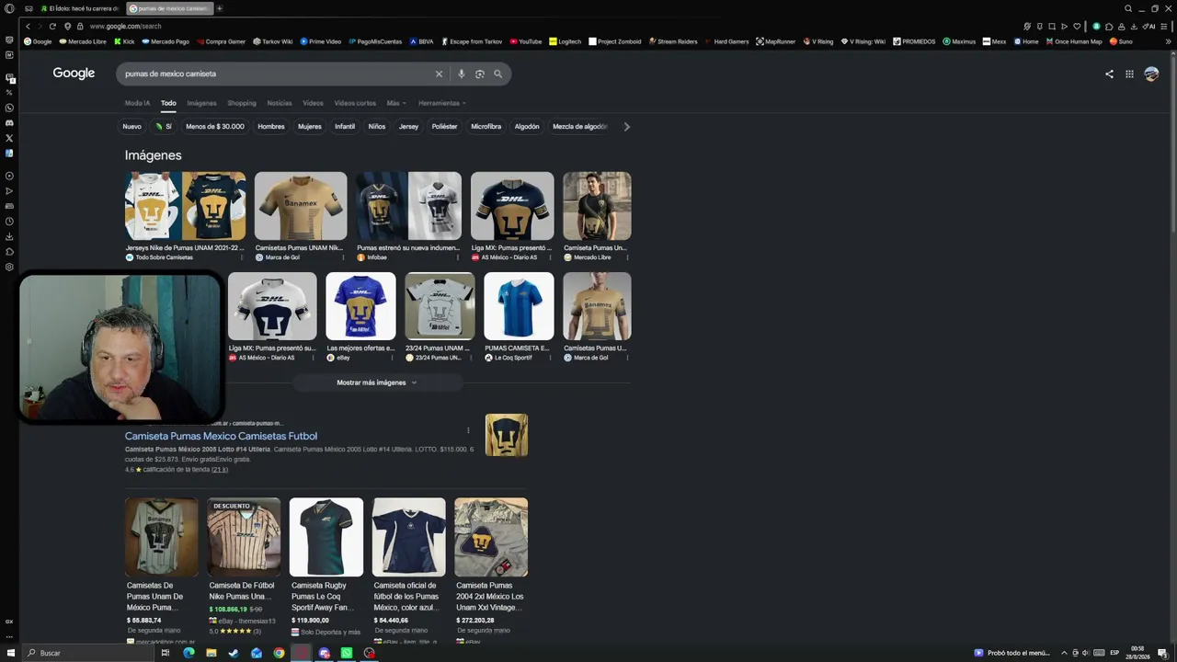Open the X (Twitter) sidebar panel
The width and height of the screenshot is (1177, 662).
pyautogui.click(x=9, y=138)
